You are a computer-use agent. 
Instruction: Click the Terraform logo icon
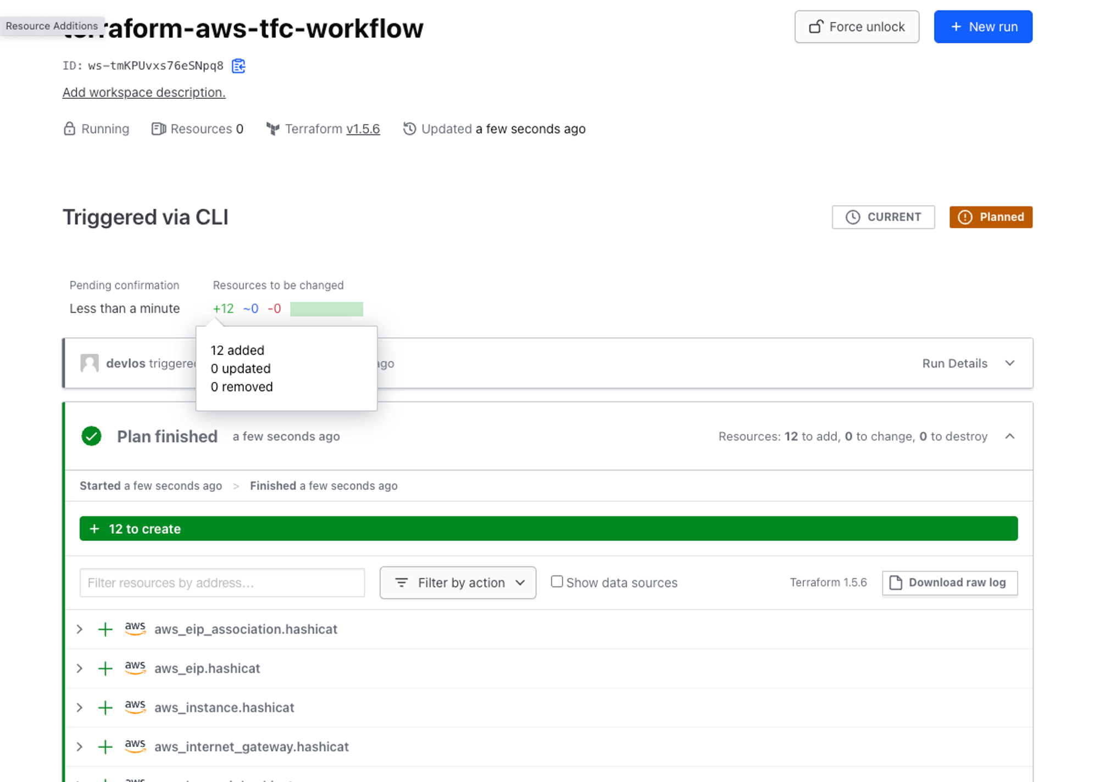[273, 129]
